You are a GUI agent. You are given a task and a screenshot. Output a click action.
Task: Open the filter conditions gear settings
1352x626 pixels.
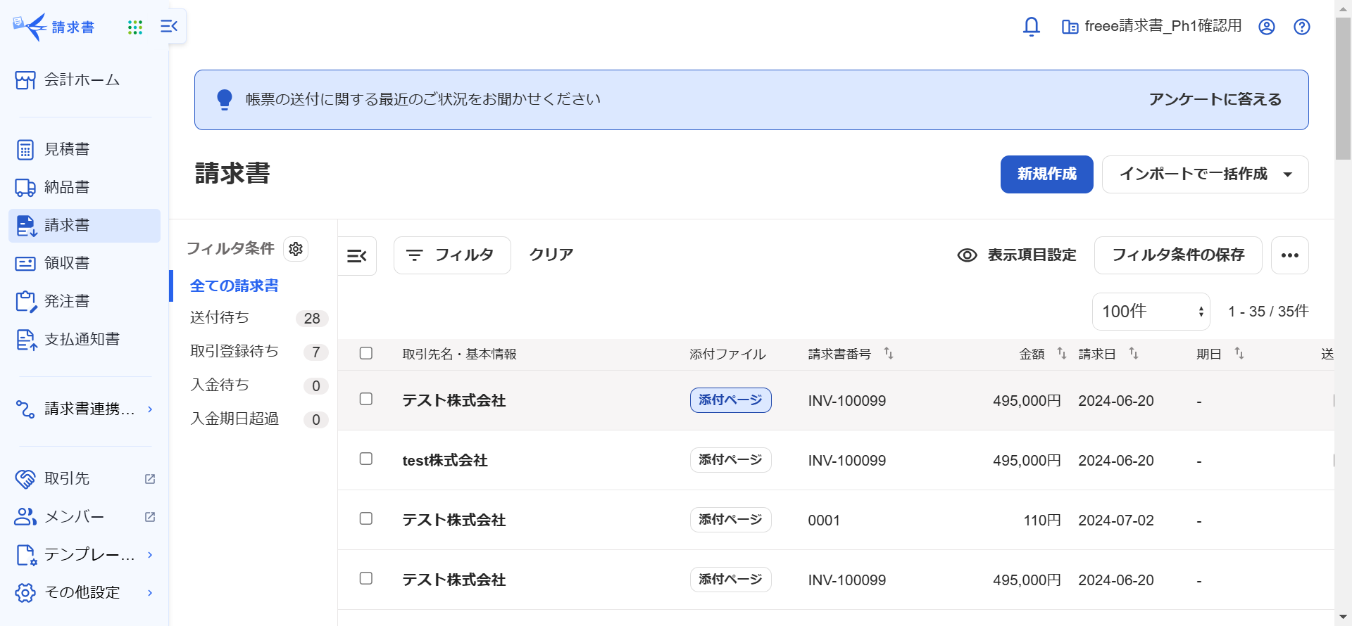[296, 249]
